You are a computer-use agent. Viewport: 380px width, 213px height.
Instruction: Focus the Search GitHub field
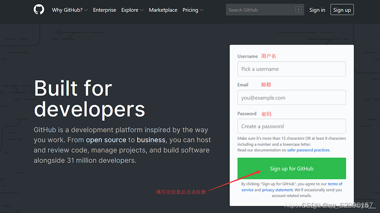pos(265,10)
